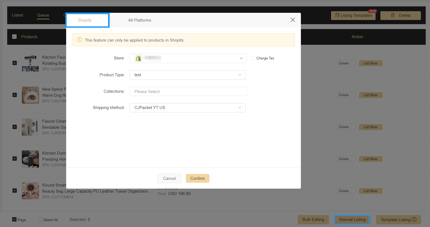List Now the Faucet Cleaning product
Screen dimensions: 430x227
coord(371,127)
